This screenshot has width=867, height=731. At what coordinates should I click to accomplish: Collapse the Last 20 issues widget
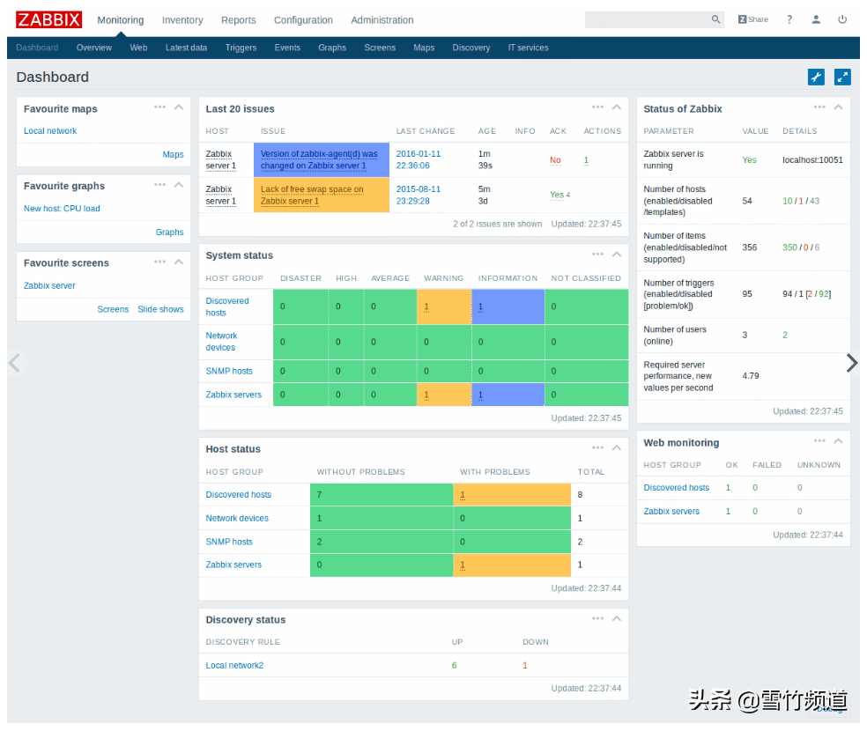(618, 107)
